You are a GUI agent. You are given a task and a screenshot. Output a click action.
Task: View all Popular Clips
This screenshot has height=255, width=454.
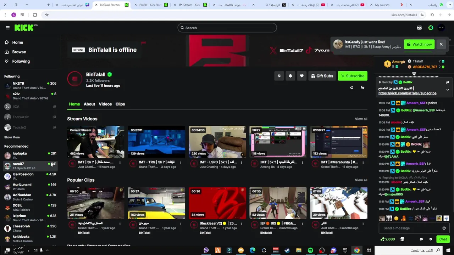point(361,180)
